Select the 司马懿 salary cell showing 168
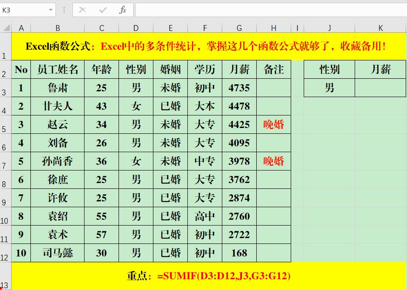The width and height of the screenshot is (407, 290). (239, 252)
